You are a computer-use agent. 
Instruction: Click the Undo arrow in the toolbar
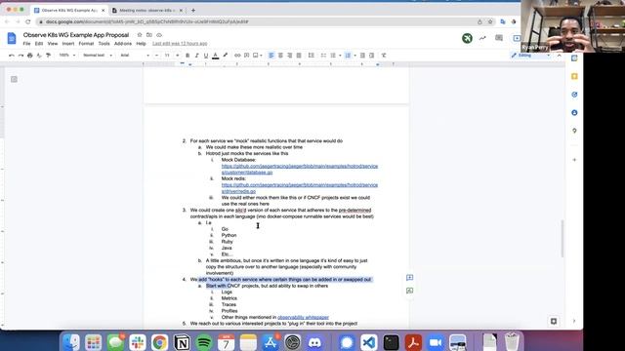click(12, 56)
